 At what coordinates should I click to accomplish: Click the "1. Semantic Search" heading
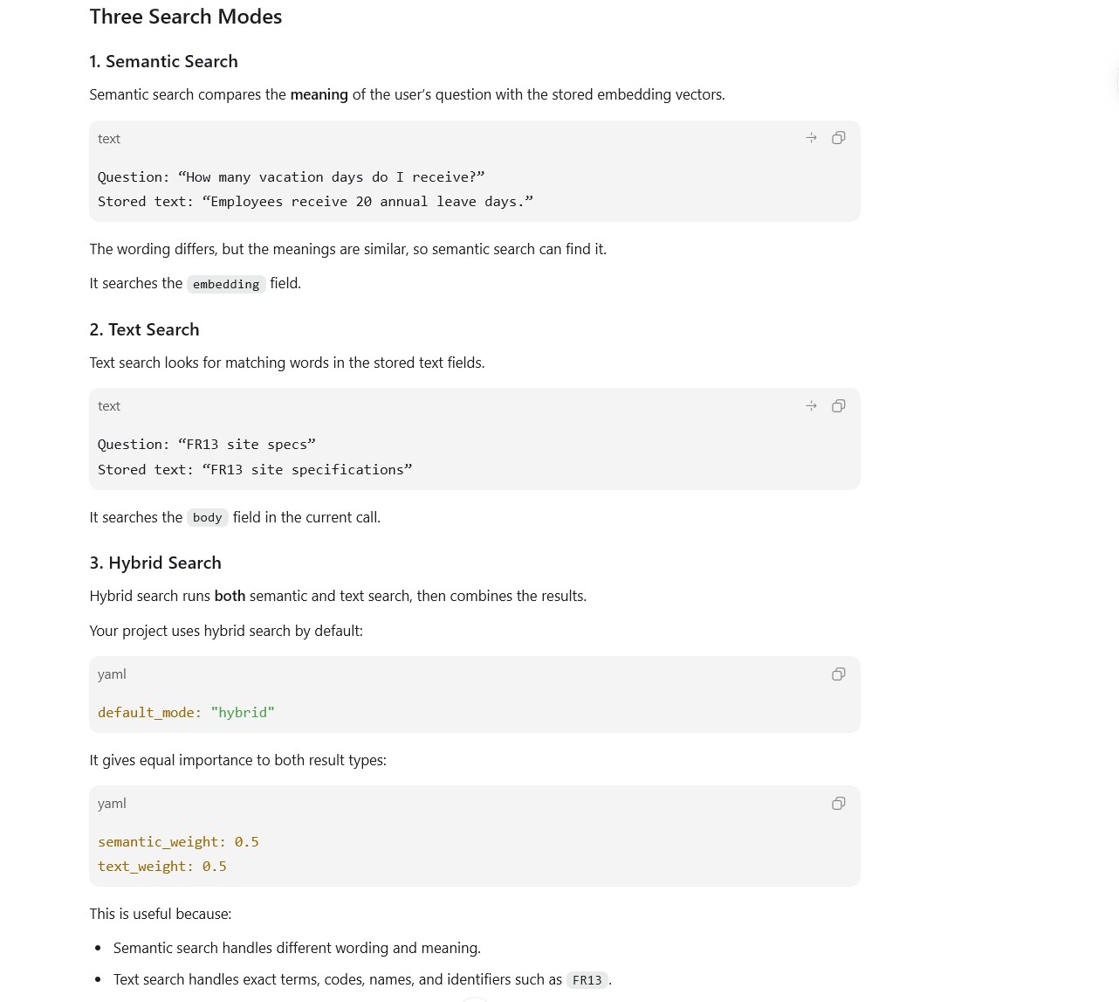coord(163,61)
